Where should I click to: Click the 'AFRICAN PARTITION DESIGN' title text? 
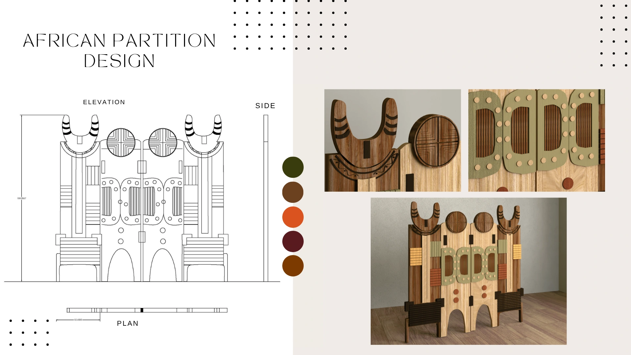point(119,50)
